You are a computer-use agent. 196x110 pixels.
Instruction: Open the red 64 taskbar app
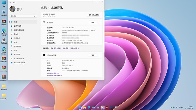[107, 108]
